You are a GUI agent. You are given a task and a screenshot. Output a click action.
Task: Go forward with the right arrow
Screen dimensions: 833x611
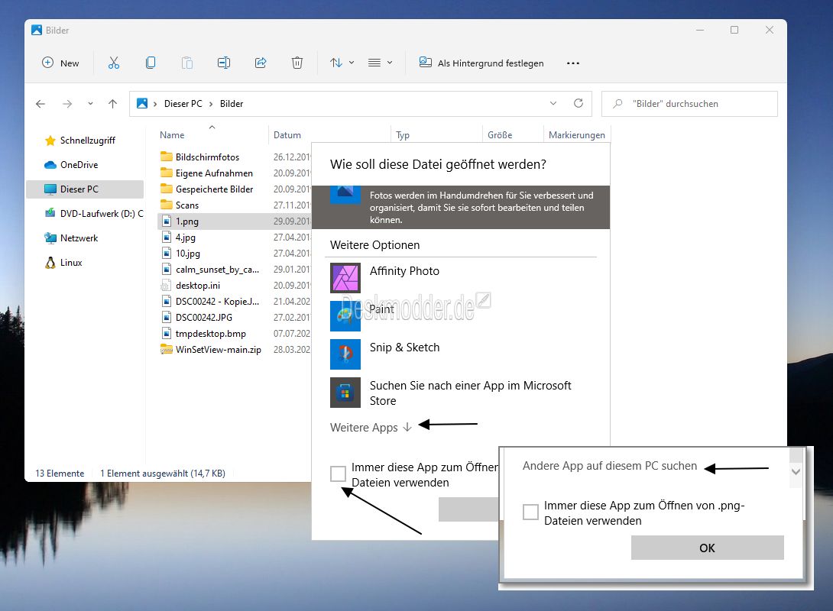tap(67, 104)
